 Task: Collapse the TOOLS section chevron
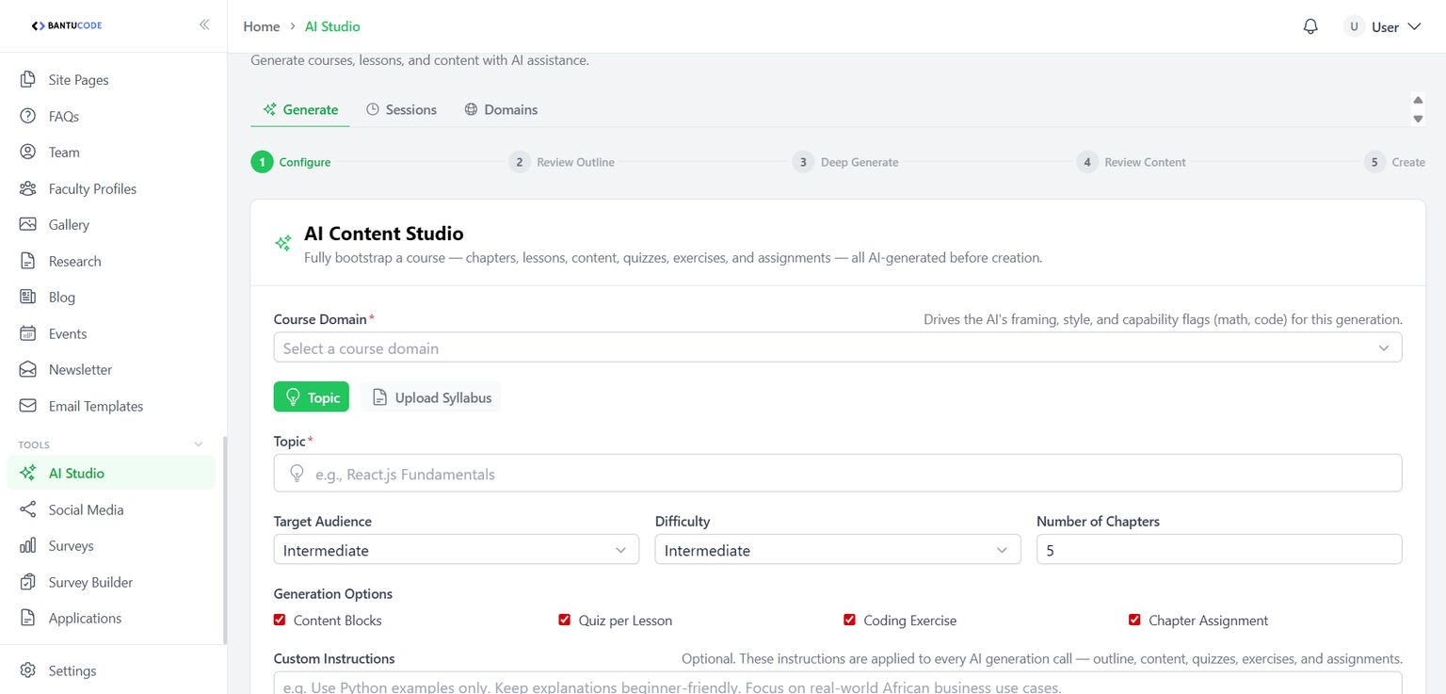point(198,444)
